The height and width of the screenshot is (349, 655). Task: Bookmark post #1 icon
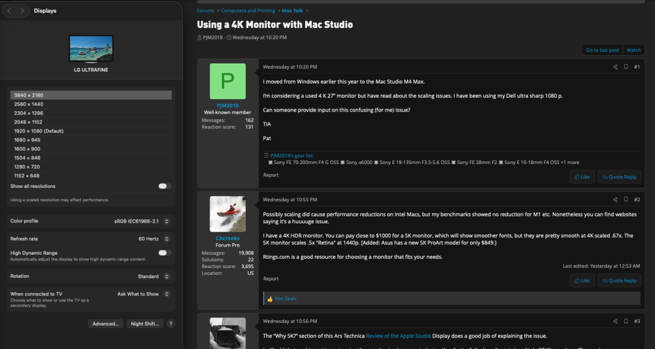coord(626,67)
